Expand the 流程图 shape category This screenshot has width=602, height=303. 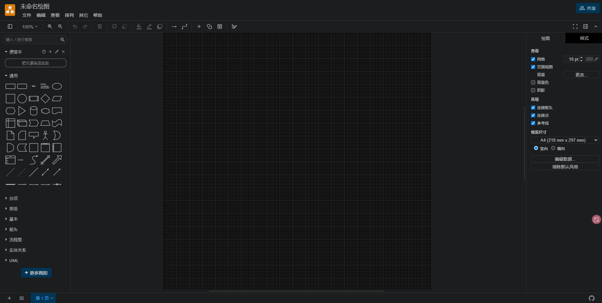pyautogui.click(x=15, y=240)
